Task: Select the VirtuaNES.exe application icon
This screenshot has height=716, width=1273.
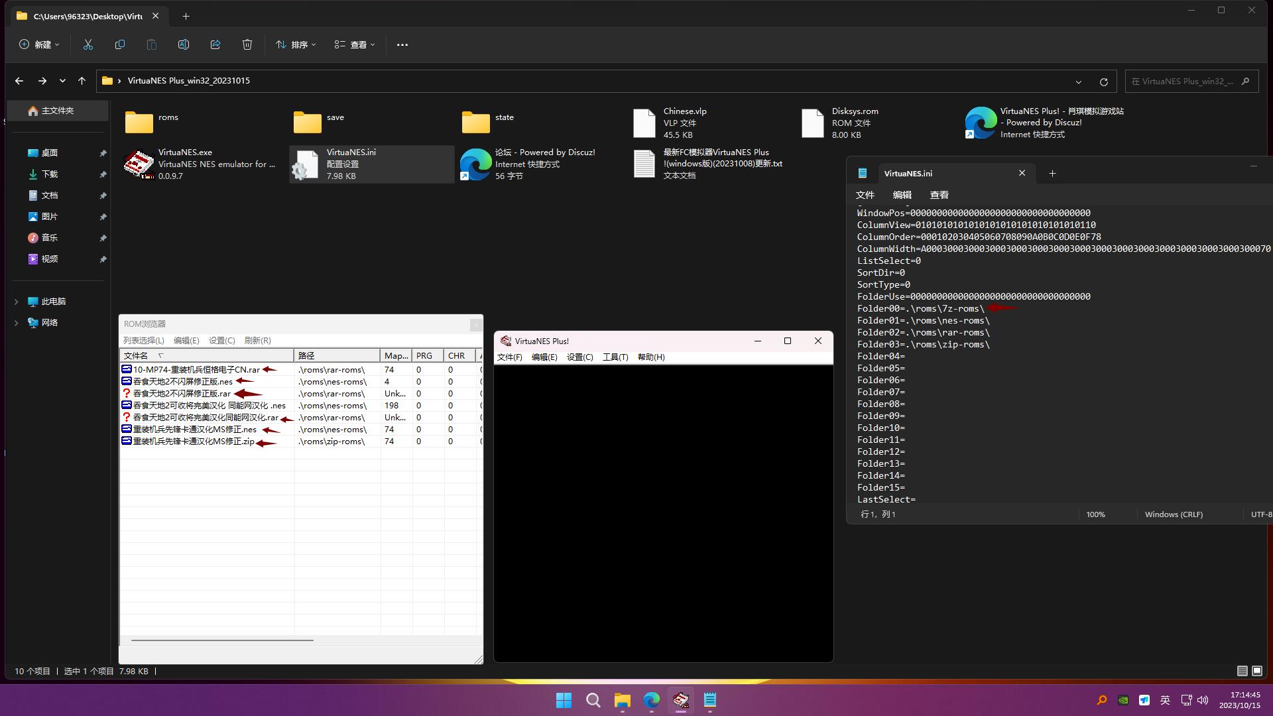Action: coord(139,164)
